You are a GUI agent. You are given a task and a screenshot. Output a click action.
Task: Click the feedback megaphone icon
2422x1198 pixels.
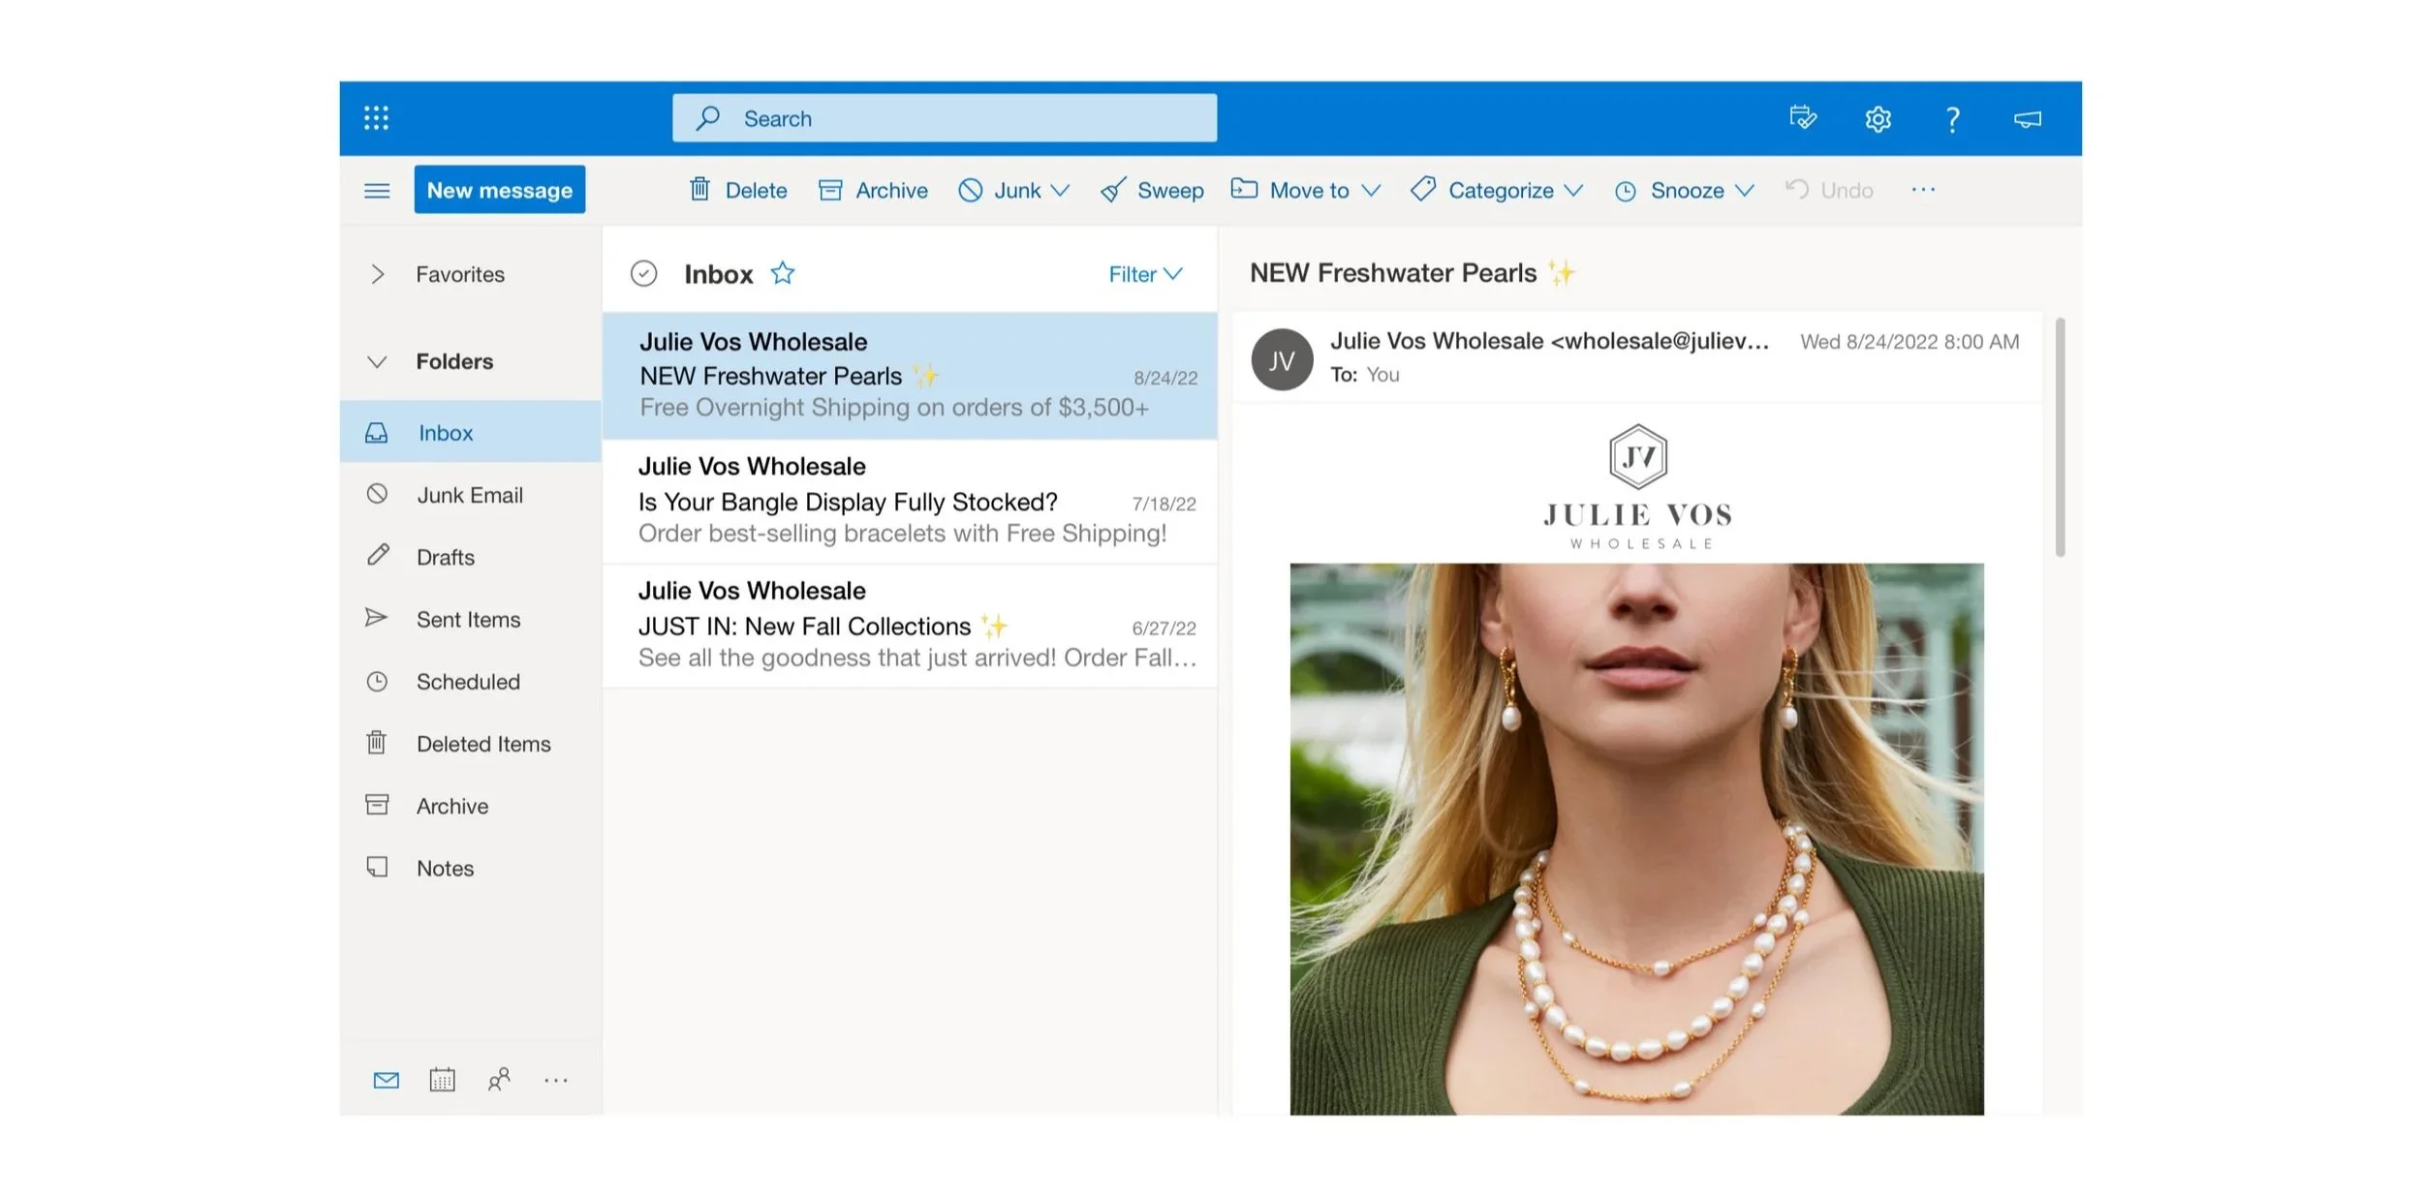(2028, 119)
